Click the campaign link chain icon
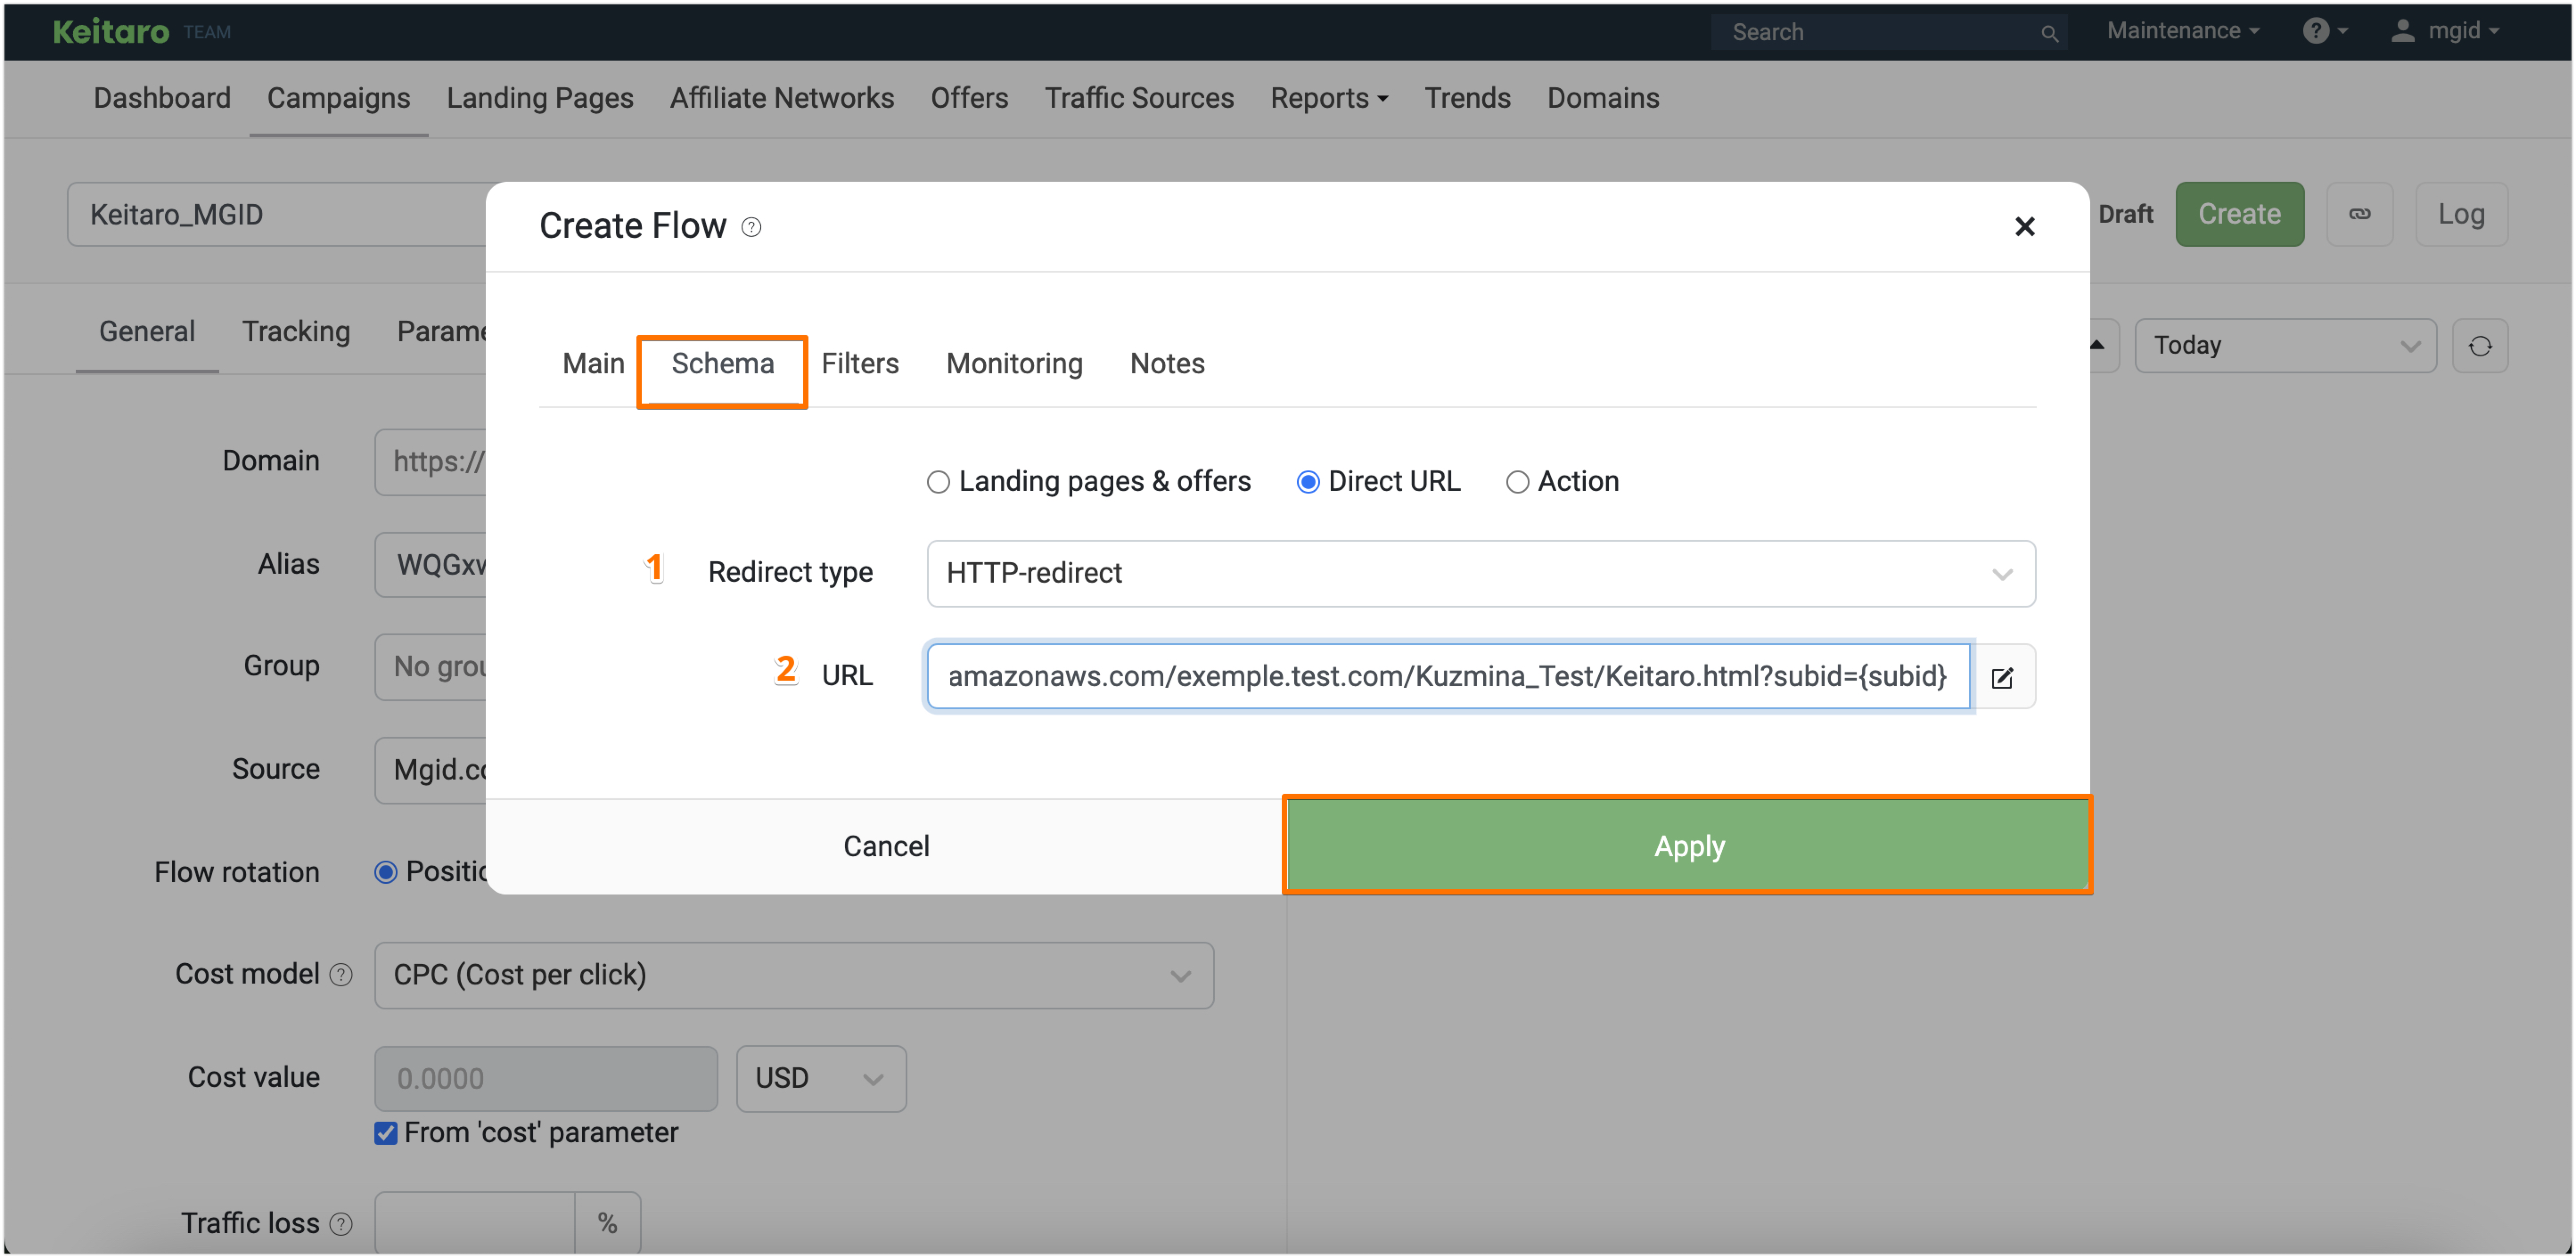The height and width of the screenshot is (1258, 2576). 2359,214
